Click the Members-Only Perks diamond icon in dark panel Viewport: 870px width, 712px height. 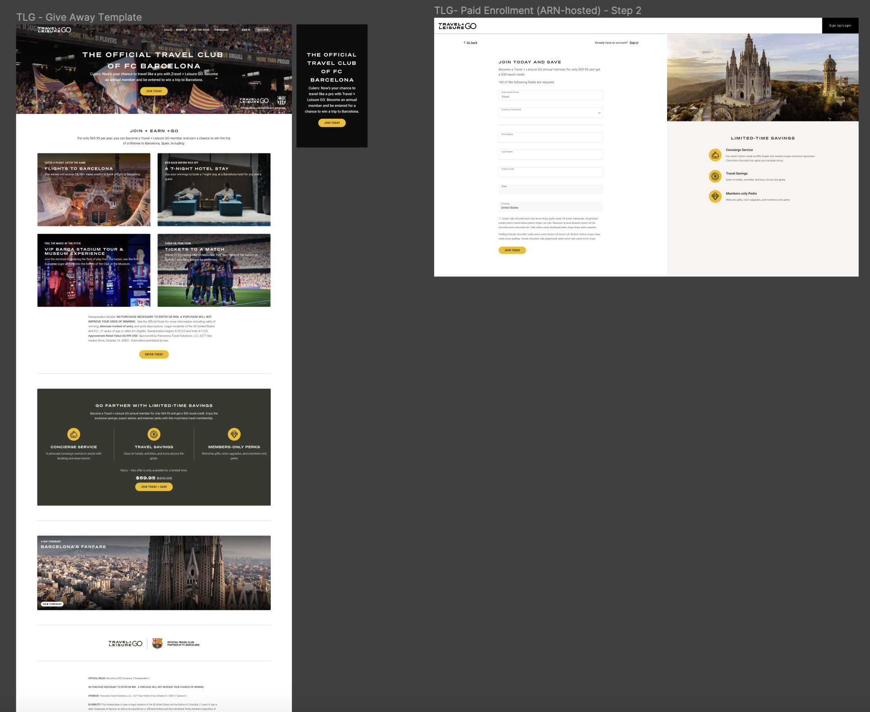[234, 434]
